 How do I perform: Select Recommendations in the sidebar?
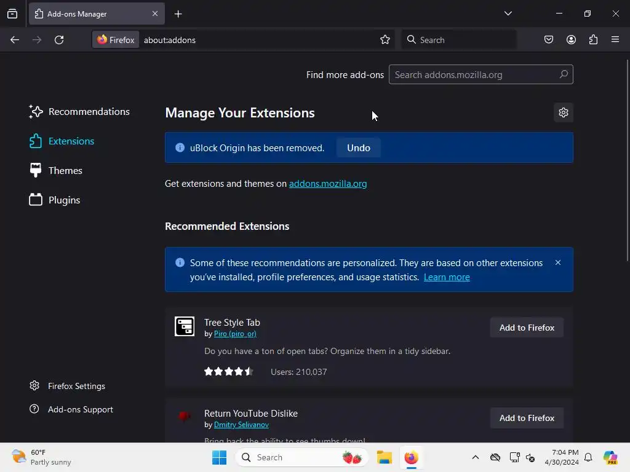pyautogui.click(x=79, y=112)
